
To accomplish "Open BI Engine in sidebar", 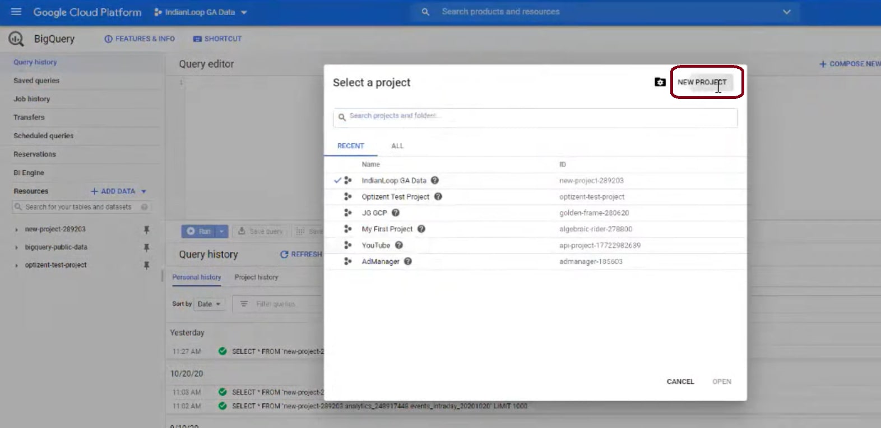I will (29, 173).
